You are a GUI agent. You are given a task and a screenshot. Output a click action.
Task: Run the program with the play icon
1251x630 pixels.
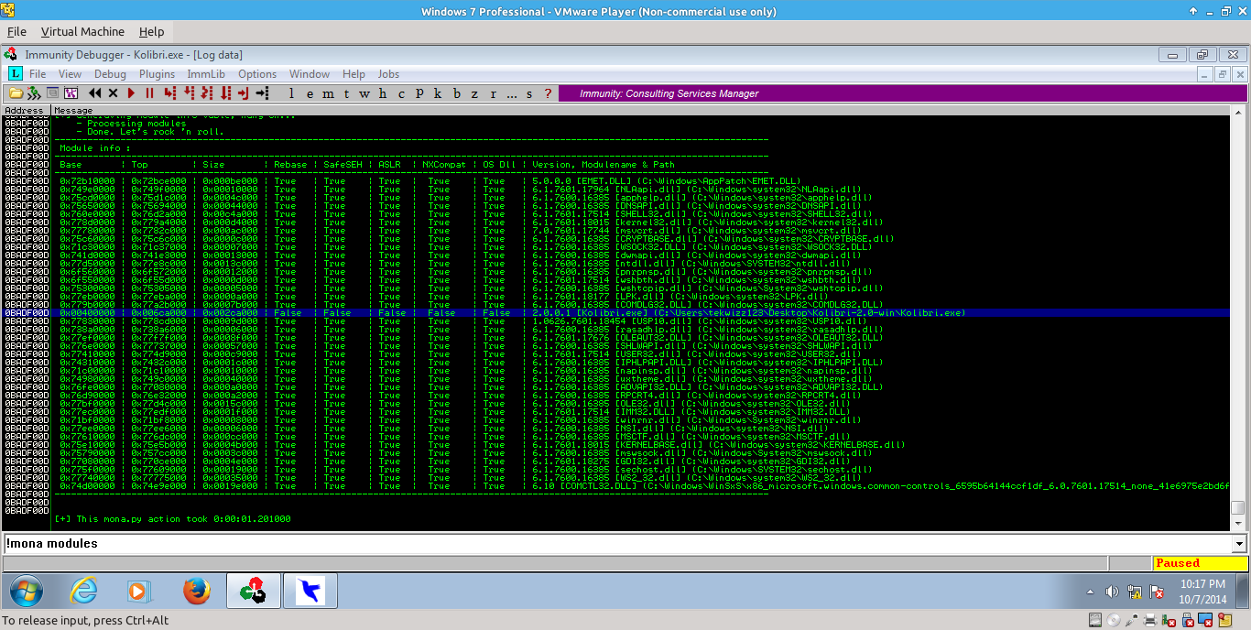[132, 93]
